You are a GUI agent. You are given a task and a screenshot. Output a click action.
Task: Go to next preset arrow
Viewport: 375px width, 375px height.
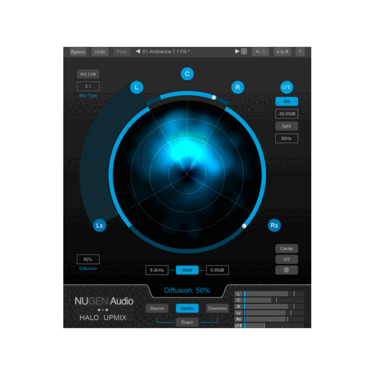click(237, 51)
